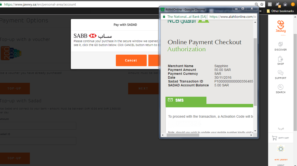Switch to Arabic language link
This screenshot has height=166, width=297.
tap(281, 129)
